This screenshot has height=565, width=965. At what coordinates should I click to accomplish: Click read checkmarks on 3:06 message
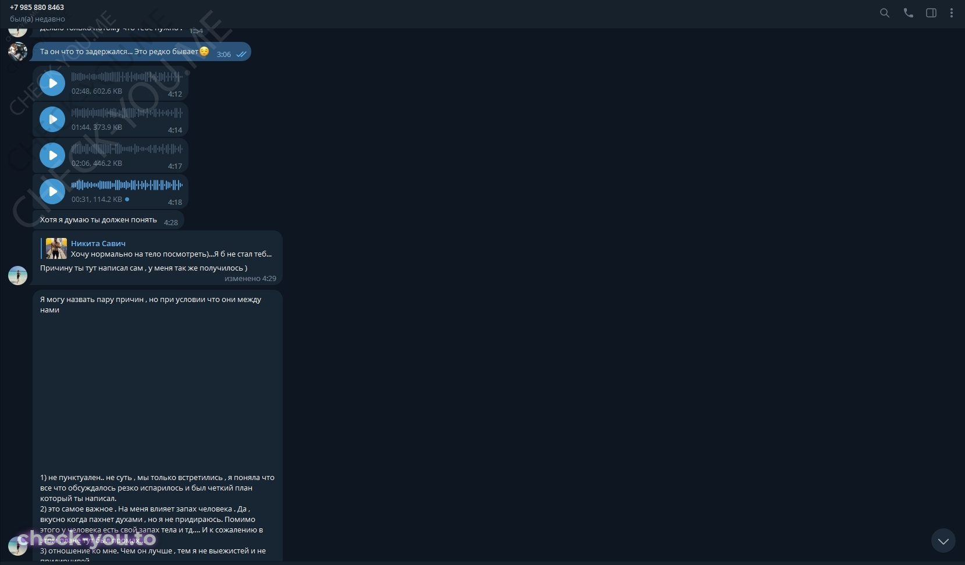(x=241, y=54)
